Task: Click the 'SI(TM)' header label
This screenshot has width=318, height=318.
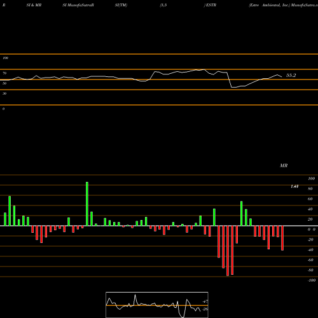Action: (121, 5)
